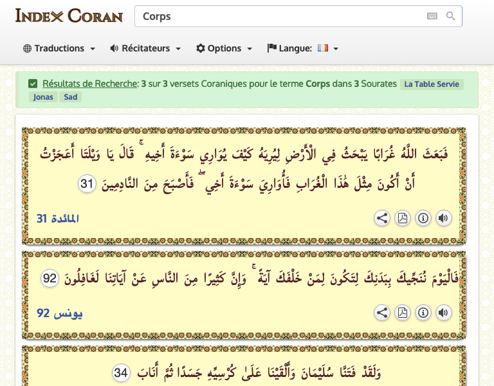Toggle the green search results checkbox
Image resolution: width=494 pixels, height=386 pixels.
pyautogui.click(x=33, y=84)
